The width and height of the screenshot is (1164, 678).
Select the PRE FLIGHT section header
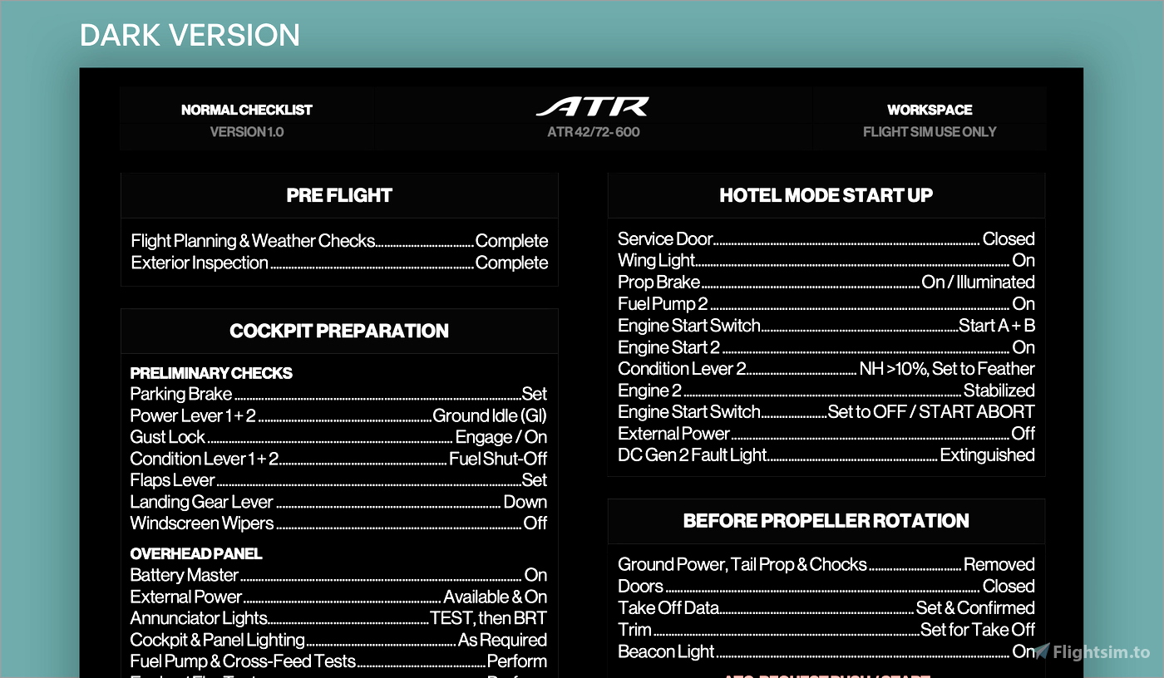(x=339, y=195)
